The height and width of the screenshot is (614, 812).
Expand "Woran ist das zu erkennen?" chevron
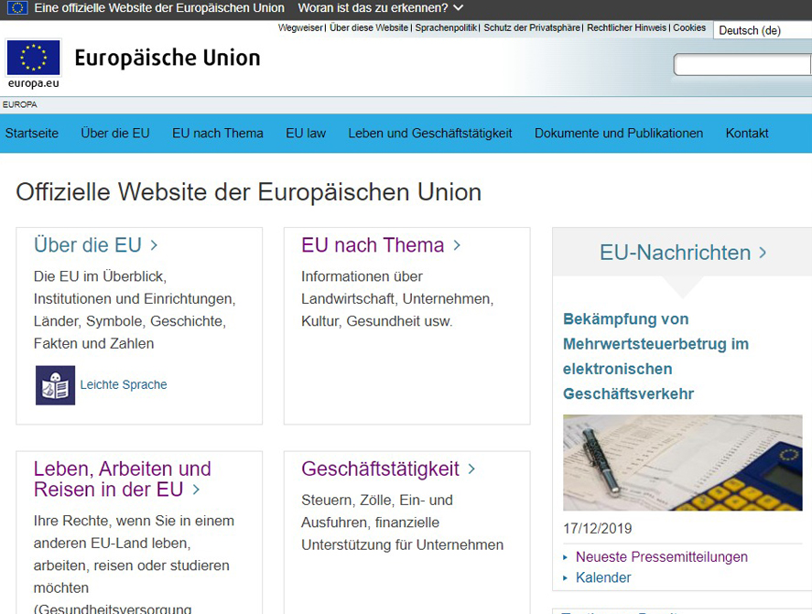click(x=459, y=8)
